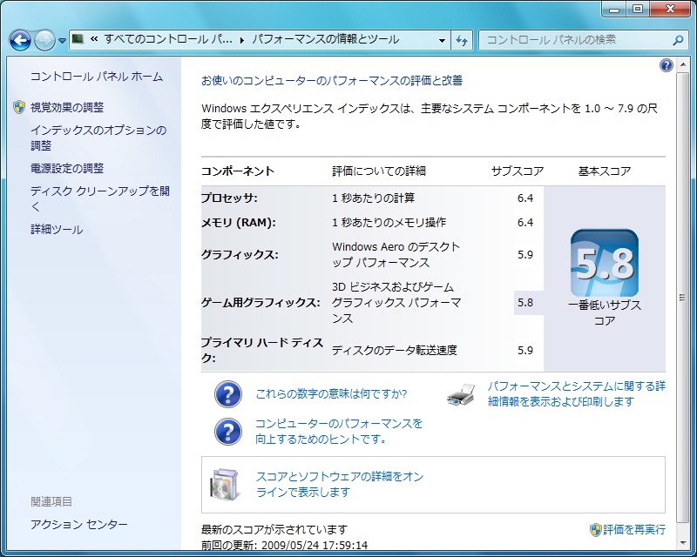Click the magnifier search icon
This screenshot has width=697, height=557.
[678, 40]
